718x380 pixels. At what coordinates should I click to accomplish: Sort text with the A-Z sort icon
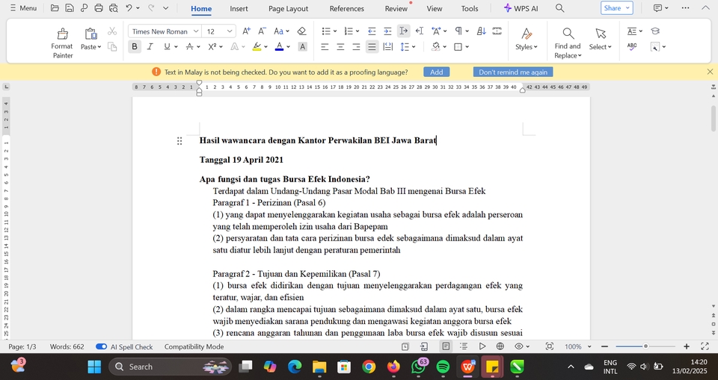pyautogui.click(x=481, y=31)
